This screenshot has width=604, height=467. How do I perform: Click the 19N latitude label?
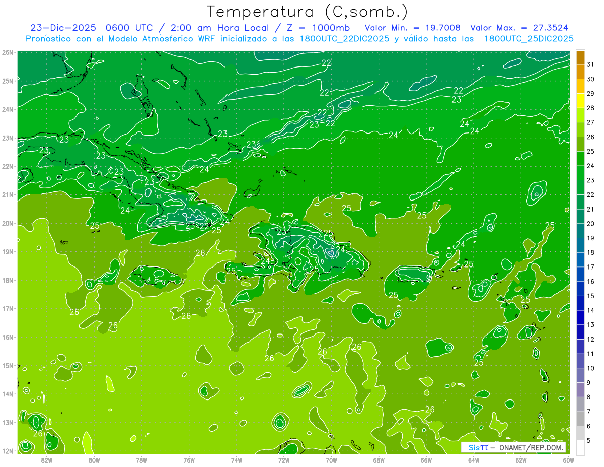point(8,252)
